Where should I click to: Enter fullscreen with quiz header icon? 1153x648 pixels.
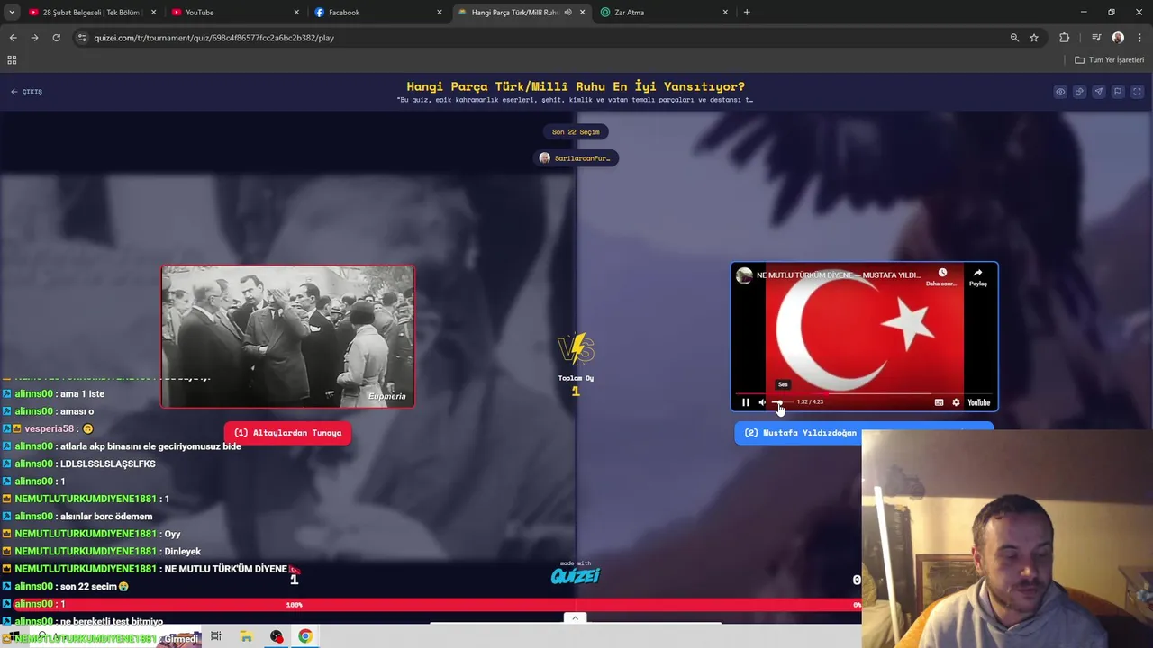pyautogui.click(x=1137, y=92)
